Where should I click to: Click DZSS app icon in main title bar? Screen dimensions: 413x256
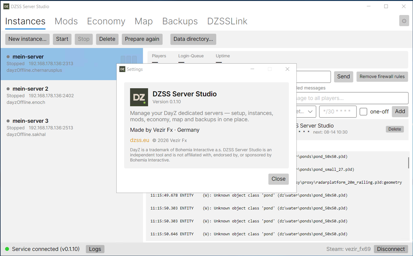(6, 6)
